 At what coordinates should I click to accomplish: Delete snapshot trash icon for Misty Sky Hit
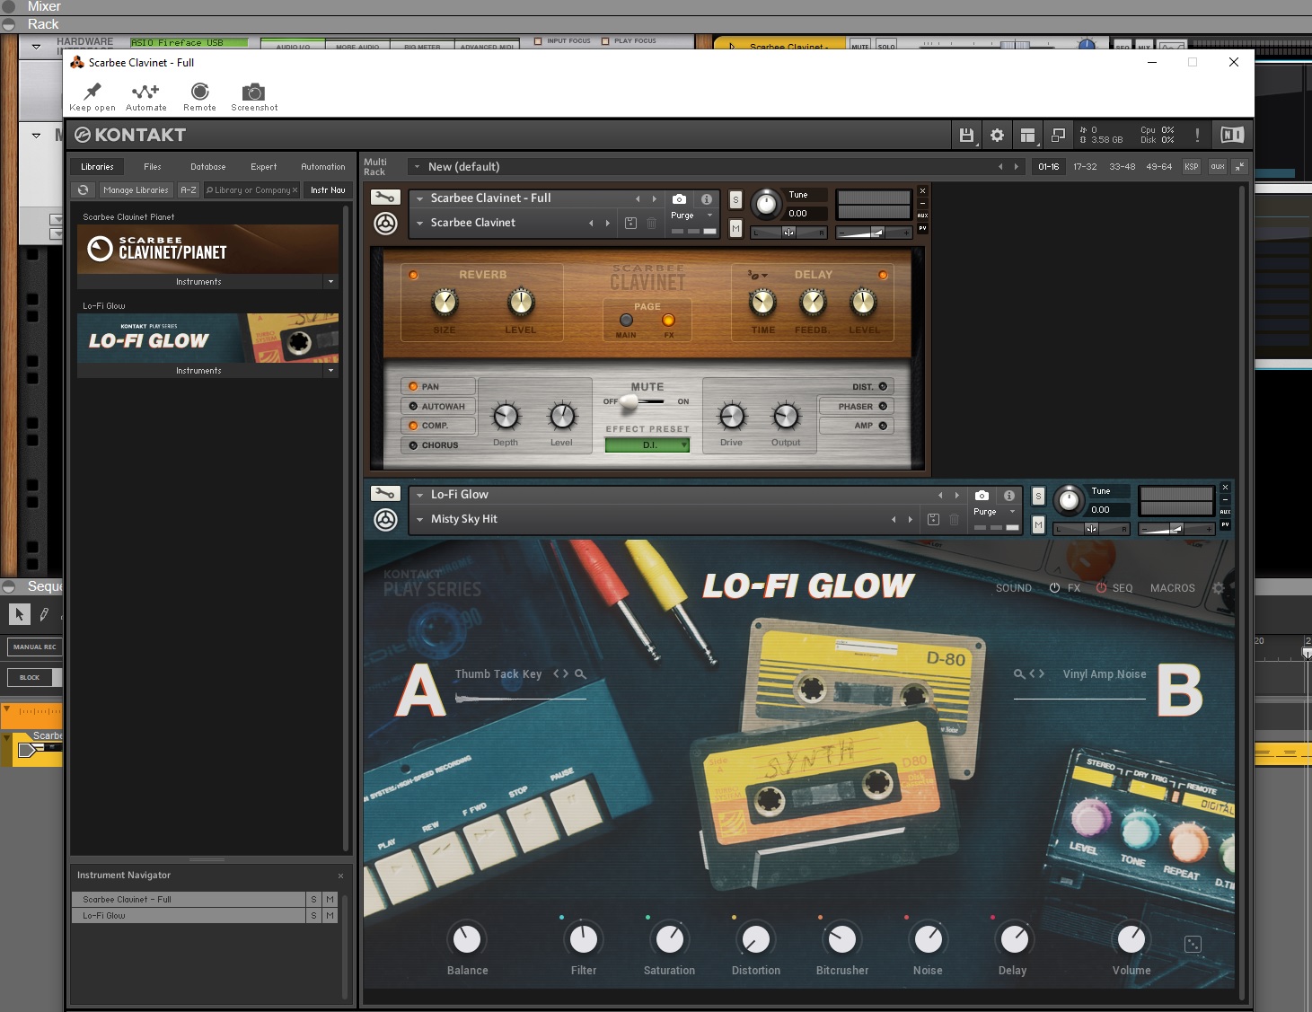(954, 519)
